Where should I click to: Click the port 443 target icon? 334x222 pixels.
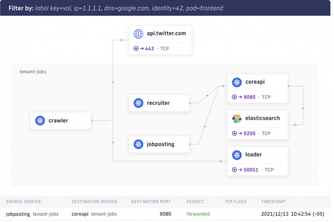pos(136,49)
